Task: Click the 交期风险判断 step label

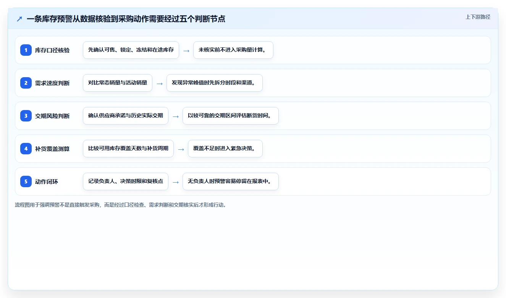Action: click(x=52, y=116)
